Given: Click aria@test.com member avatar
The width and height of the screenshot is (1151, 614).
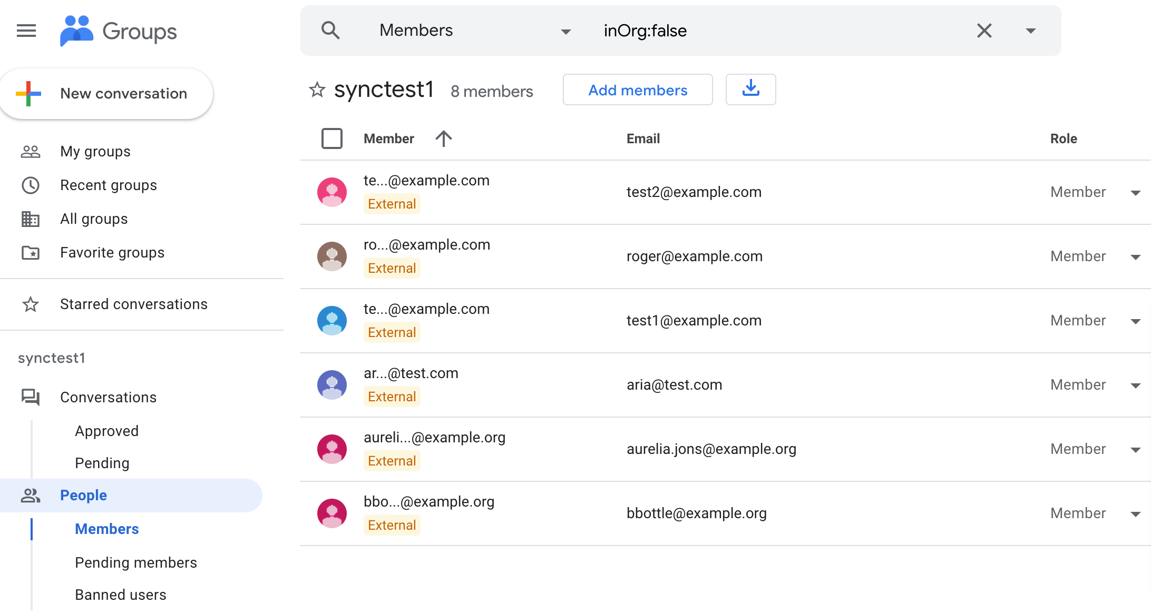Looking at the screenshot, I should pyautogui.click(x=332, y=385).
